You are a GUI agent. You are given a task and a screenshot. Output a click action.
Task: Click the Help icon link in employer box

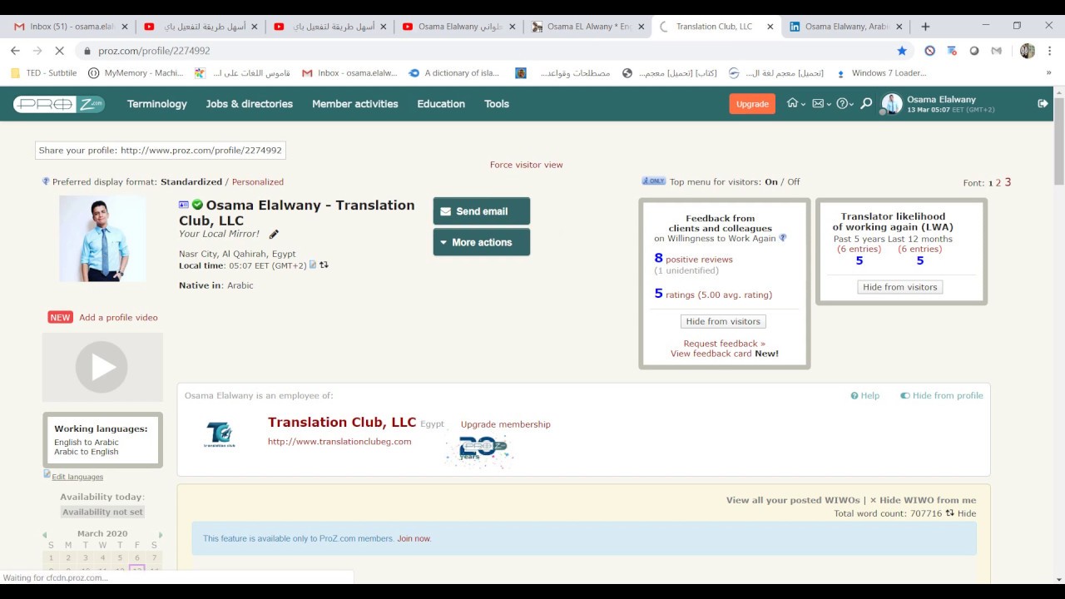pos(865,396)
